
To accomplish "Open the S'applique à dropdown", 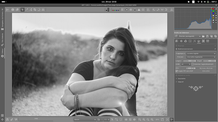I will pos(201,53).
